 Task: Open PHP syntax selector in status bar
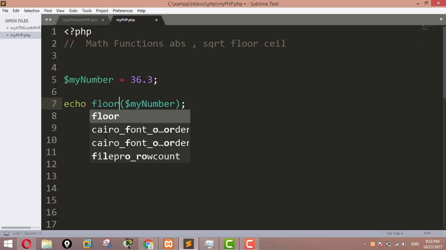(427, 233)
